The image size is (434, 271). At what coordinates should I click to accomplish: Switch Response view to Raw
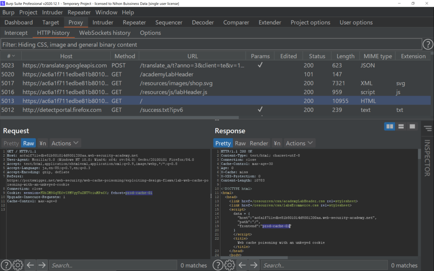click(x=240, y=143)
